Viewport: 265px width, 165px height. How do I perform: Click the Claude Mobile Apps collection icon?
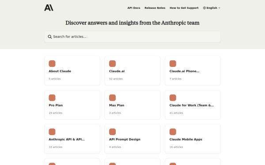(x=173, y=132)
